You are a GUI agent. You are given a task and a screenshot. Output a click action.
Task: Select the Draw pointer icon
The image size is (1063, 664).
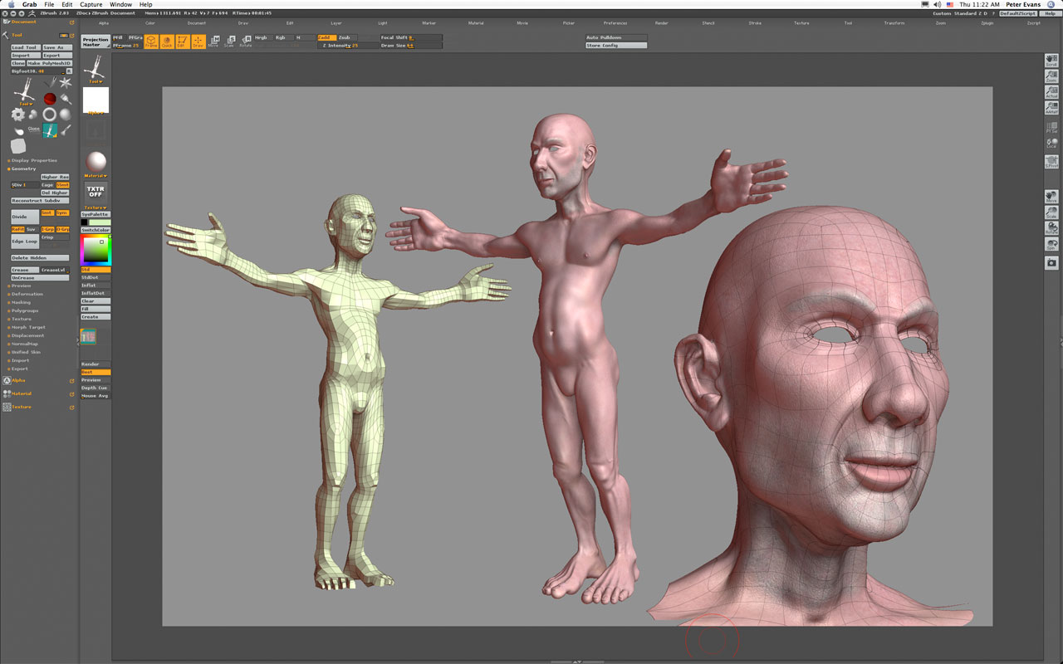[x=198, y=41]
